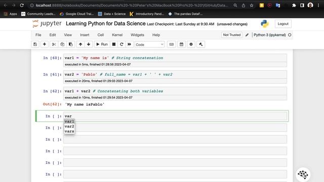This screenshot has height=182, width=324.
Task: Open the Help menu
Action: tap(156, 35)
